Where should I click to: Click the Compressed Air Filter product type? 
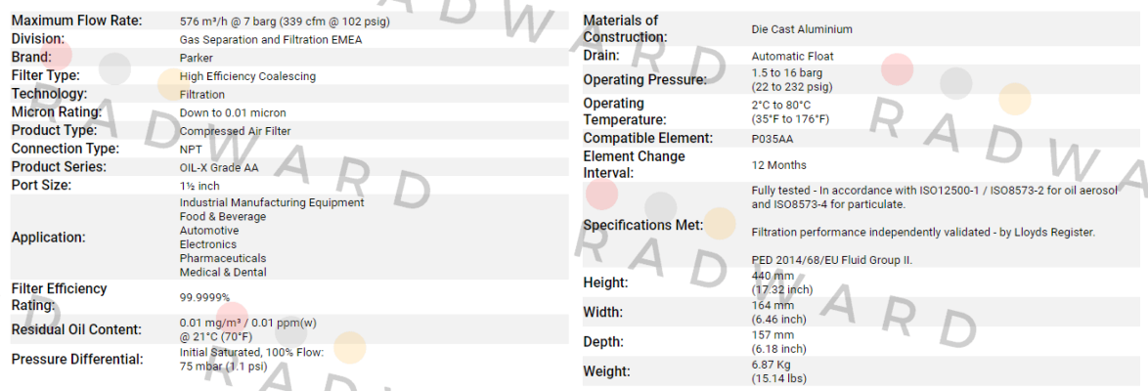(235, 131)
